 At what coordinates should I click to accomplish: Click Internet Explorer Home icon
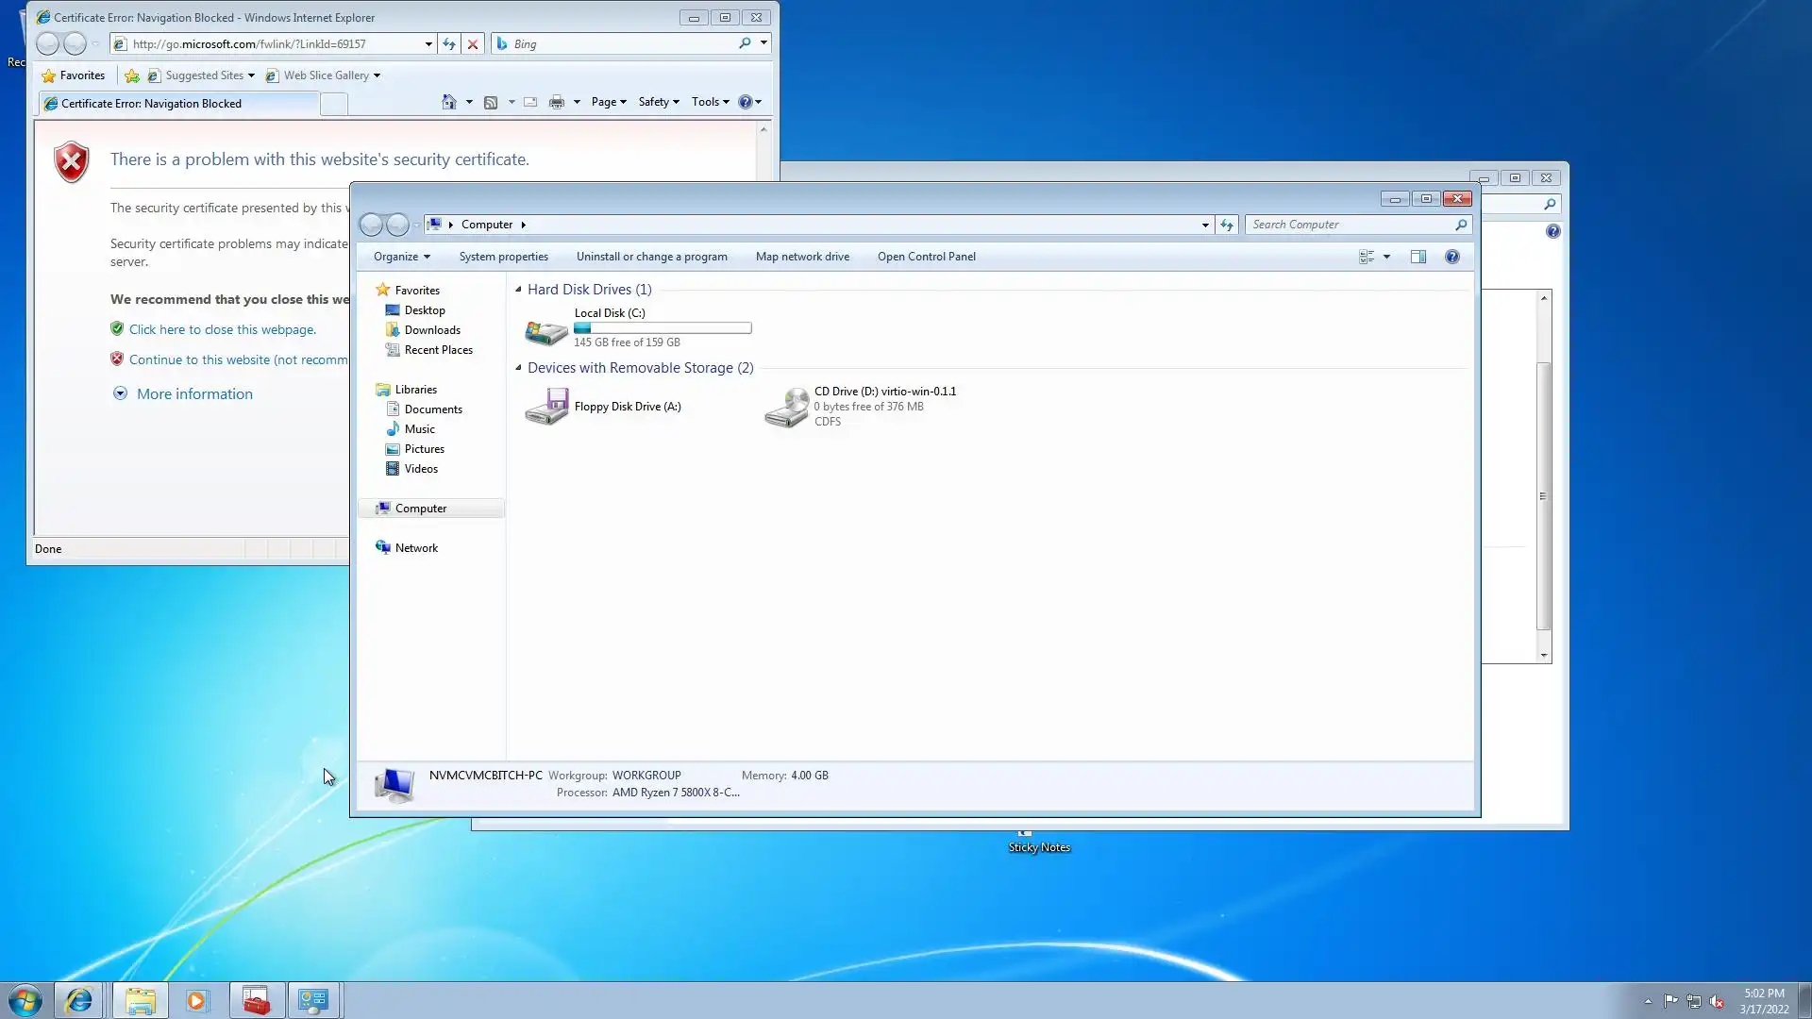(x=449, y=102)
